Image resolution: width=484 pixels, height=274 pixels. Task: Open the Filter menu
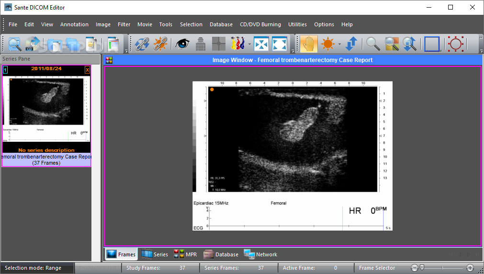coord(124,24)
